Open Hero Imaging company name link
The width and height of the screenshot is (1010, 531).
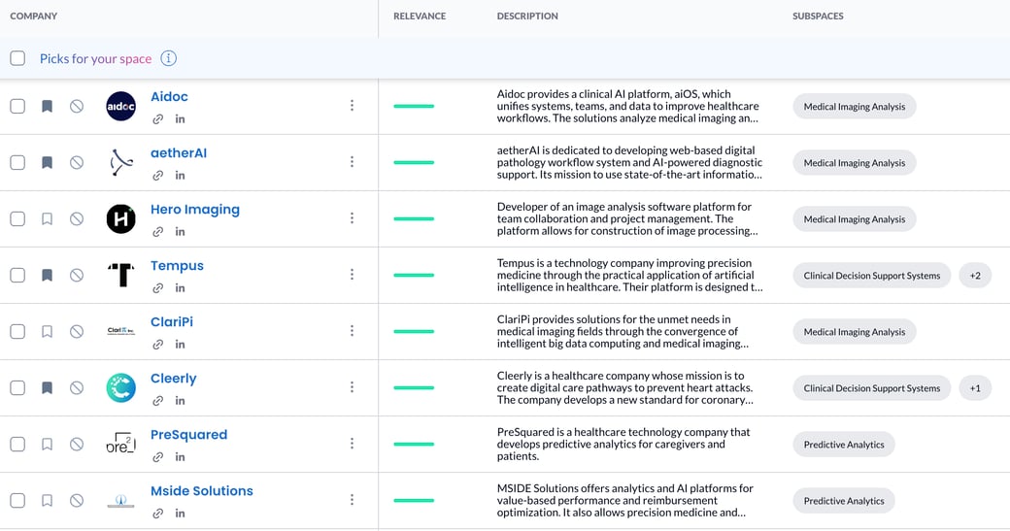tap(195, 209)
